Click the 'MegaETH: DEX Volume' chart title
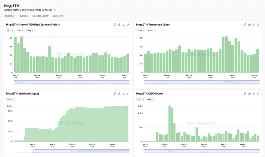This screenshot has height=157, width=265. [149, 93]
